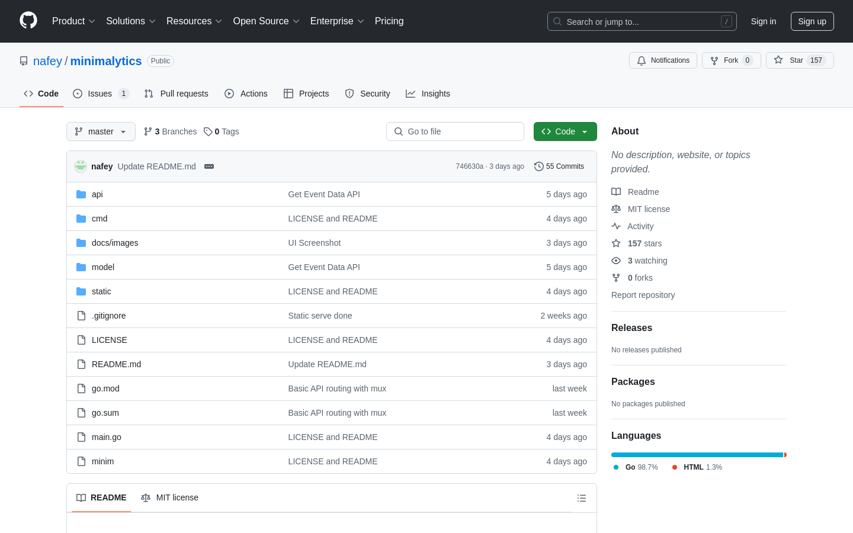The image size is (853, 533).
Task: Open the Actions tab
Action: (246, 94)
